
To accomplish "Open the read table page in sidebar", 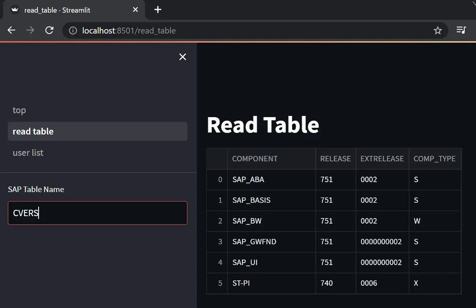I will point(98,131).
